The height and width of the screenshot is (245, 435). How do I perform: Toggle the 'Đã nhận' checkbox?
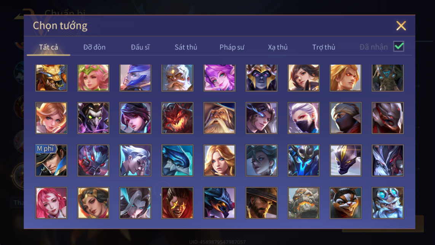point(399,46)
